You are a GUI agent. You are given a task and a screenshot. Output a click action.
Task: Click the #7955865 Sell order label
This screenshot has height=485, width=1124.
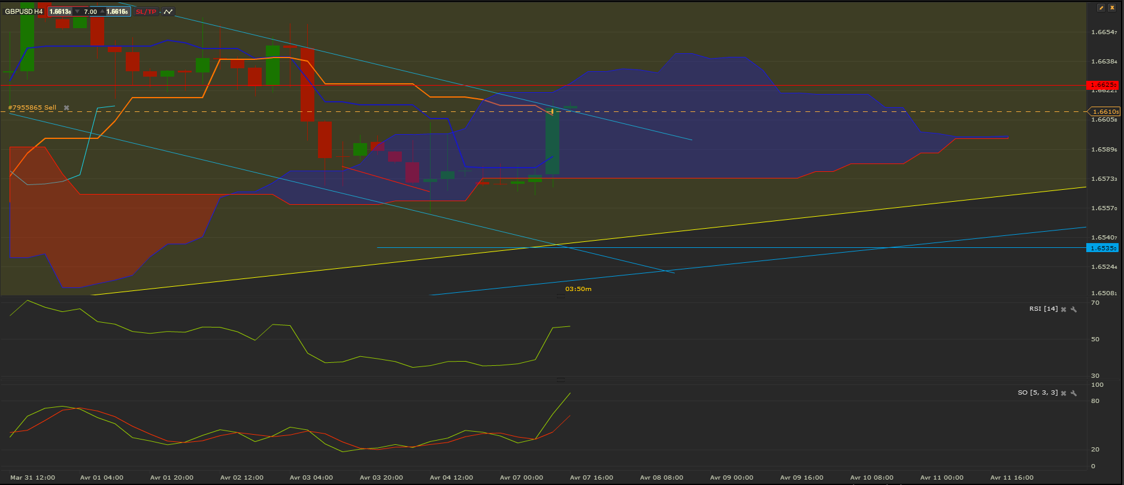coord(32,108)
